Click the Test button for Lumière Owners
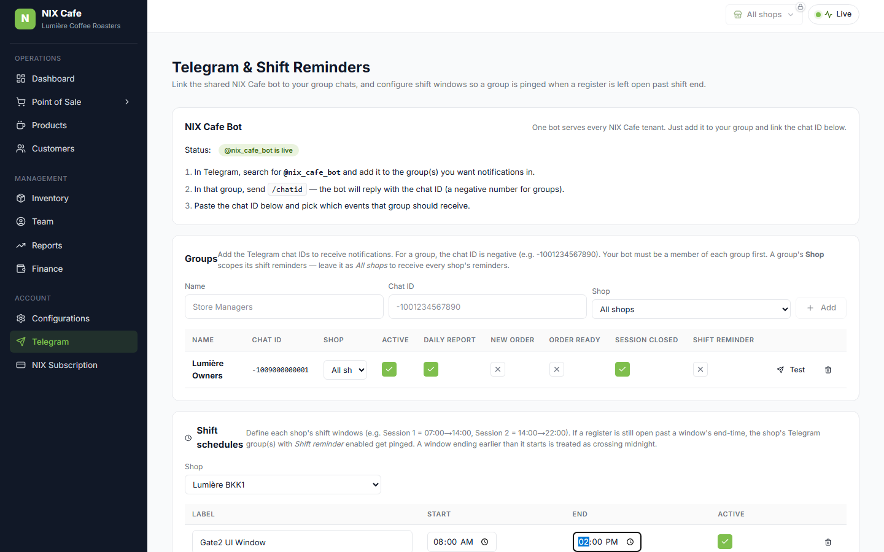The width and height of the screenshot is (884, 552). tap(791, 370)
